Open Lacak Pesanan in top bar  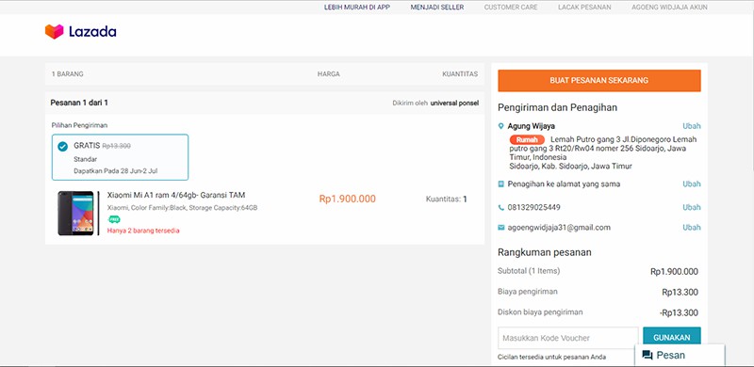584,8
